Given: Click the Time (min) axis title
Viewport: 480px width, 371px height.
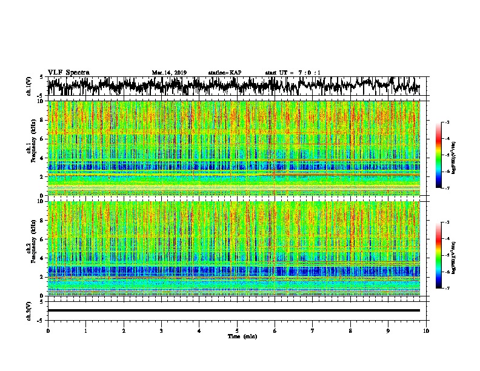Looking at the screenshot, I should click(242, 336).
